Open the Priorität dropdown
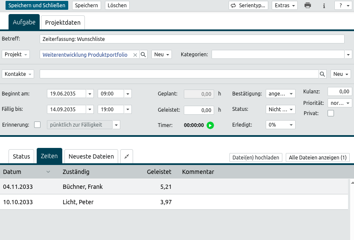This screenshot has width=354, height=240. coord(340,103)
